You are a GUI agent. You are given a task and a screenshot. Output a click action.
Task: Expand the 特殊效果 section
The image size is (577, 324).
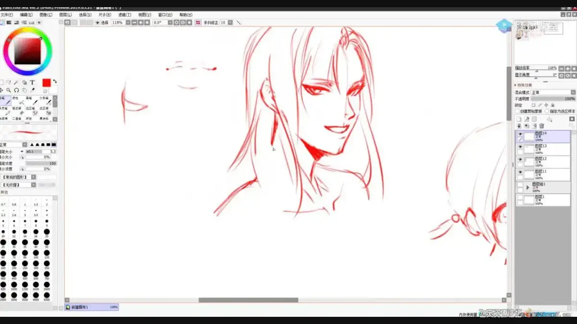pos(523,85)
